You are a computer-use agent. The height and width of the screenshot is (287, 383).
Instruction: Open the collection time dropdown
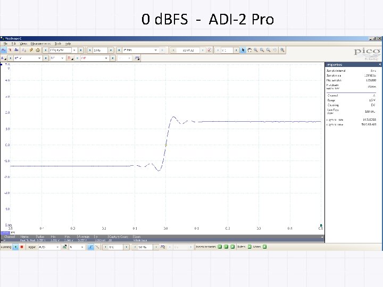74,50
